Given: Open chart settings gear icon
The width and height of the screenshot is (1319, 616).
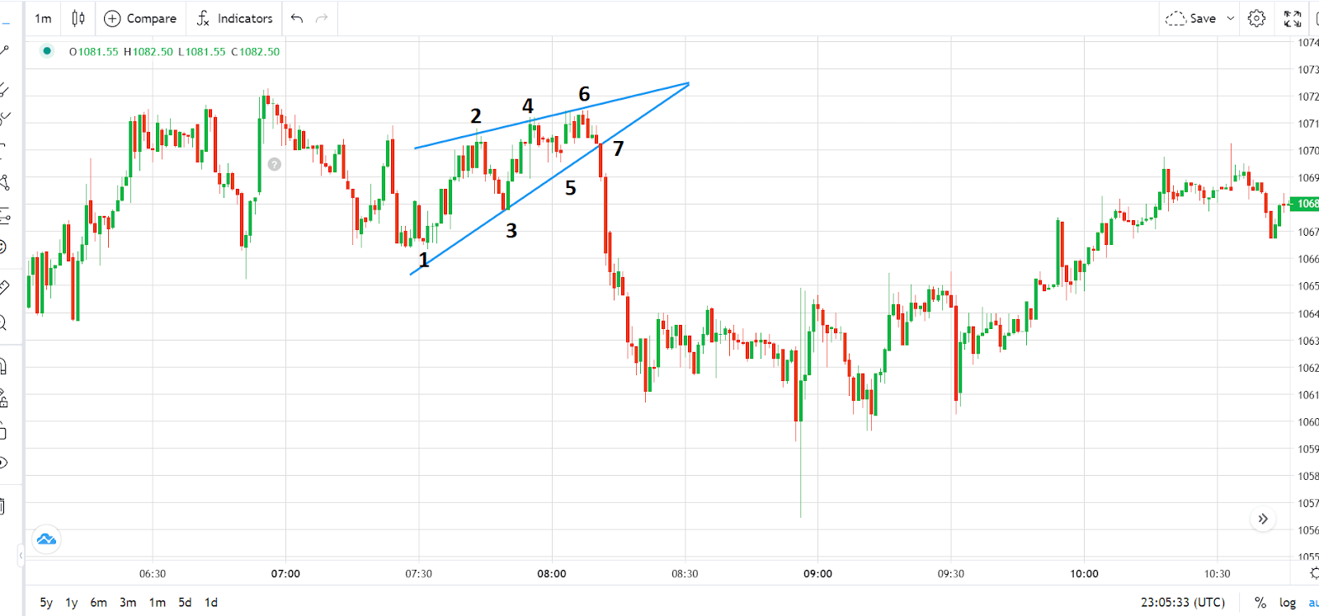Looking at the screenshot, I should pos(1256,18).
